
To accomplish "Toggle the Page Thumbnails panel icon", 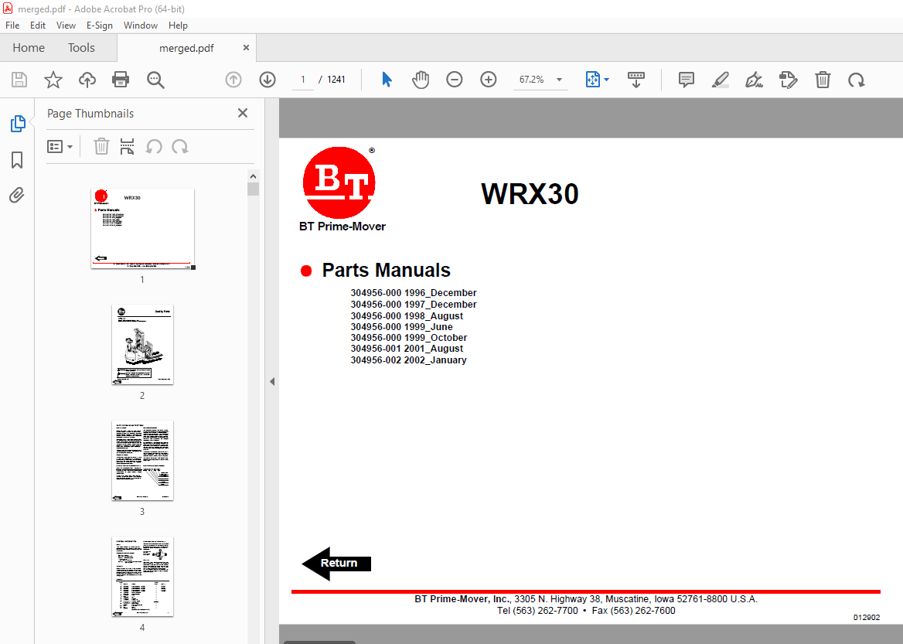I will pos(17,124).
